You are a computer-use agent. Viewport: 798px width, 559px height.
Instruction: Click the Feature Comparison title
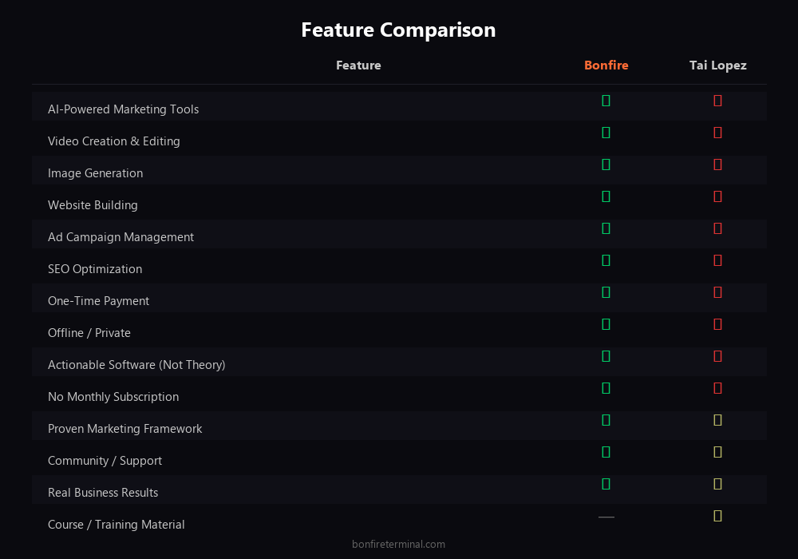[x=398, y=30]
